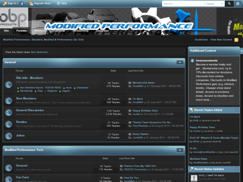Click the Search input field
Viewport: 243px width, 182px height.
click(x=183, y=4)
